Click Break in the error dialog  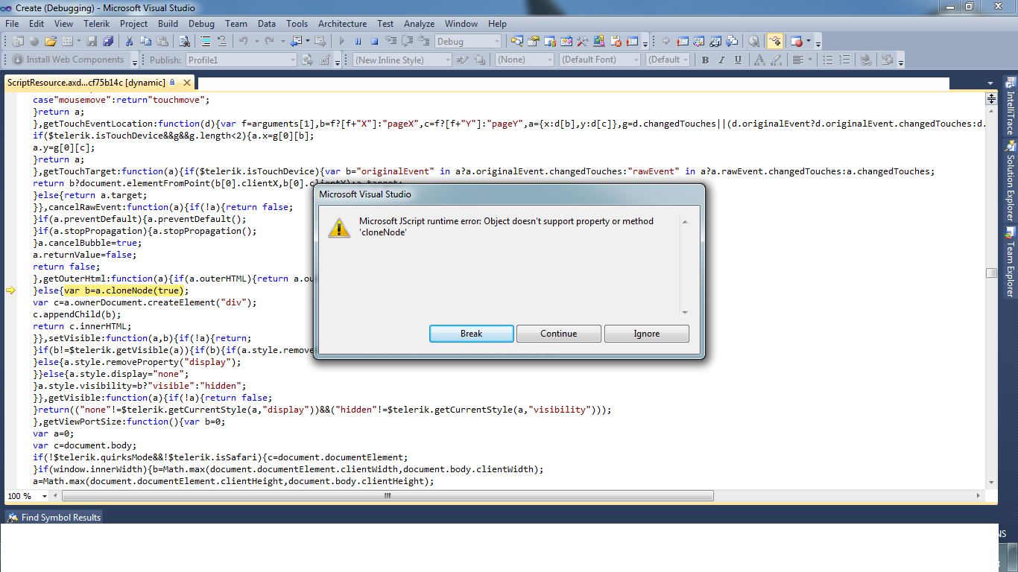tap(471, 334)
